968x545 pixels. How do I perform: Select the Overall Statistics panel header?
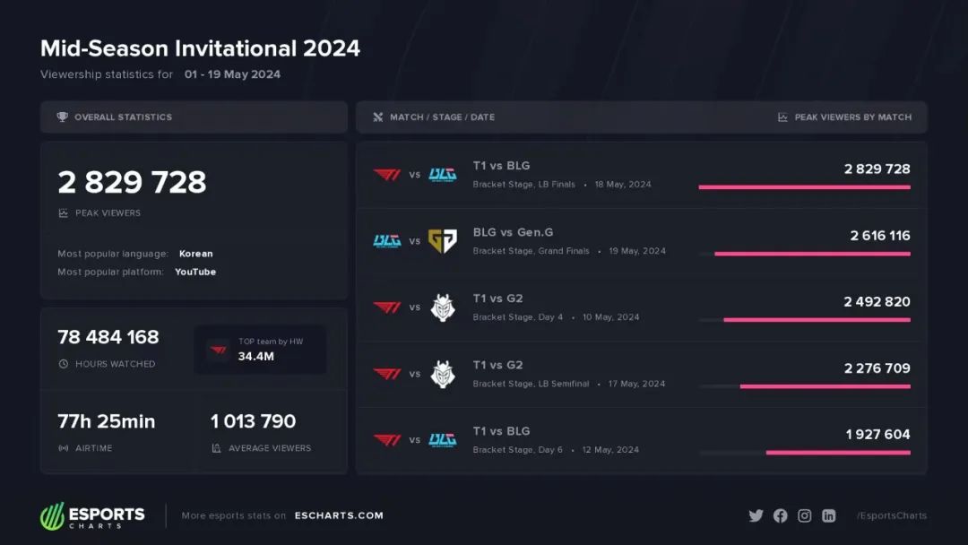point(123,117)
